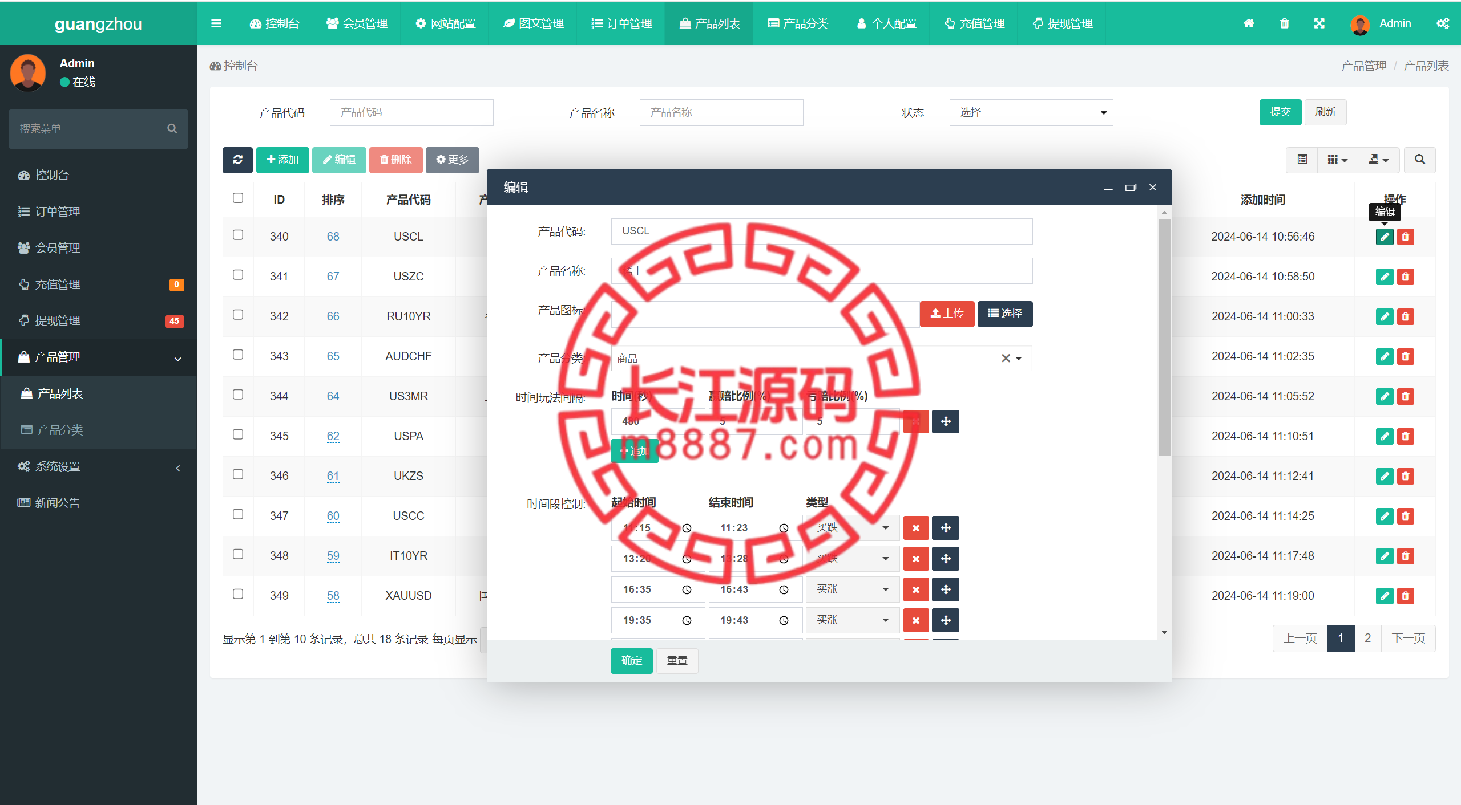Open the 产品分类 dropdown in dialog
Screen dimensions: 1461x805
(x=821, y=358)
